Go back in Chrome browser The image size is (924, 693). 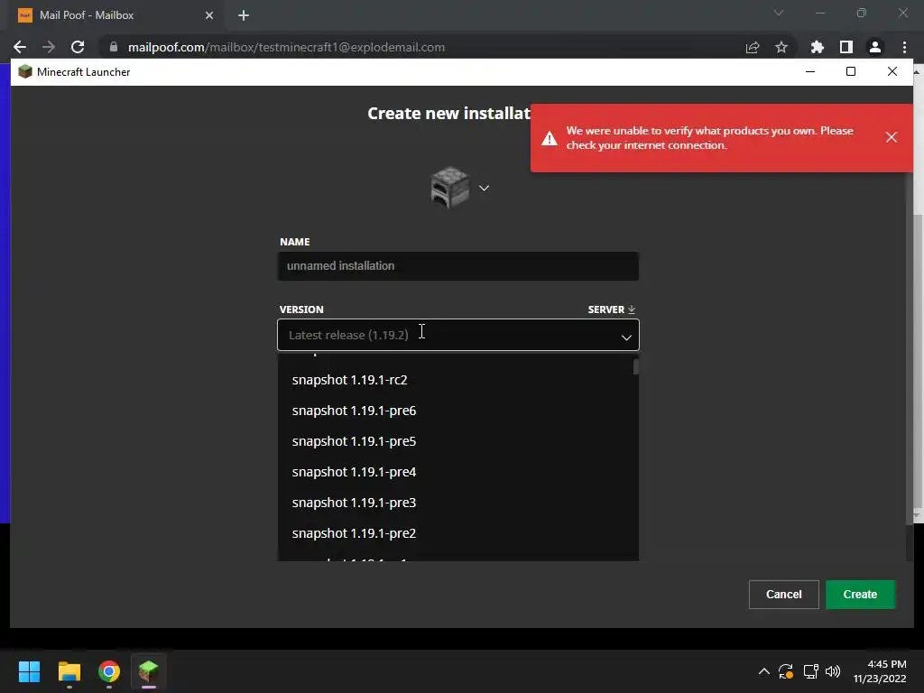point(20,47)
